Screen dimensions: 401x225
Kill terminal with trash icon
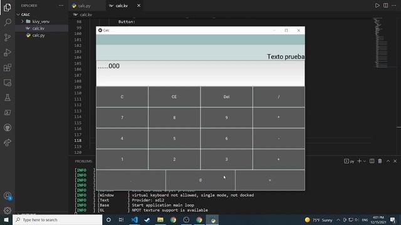[380, 161]
